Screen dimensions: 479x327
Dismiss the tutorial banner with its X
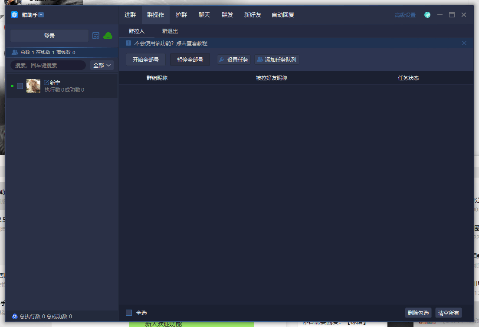[x=464, y=43]
